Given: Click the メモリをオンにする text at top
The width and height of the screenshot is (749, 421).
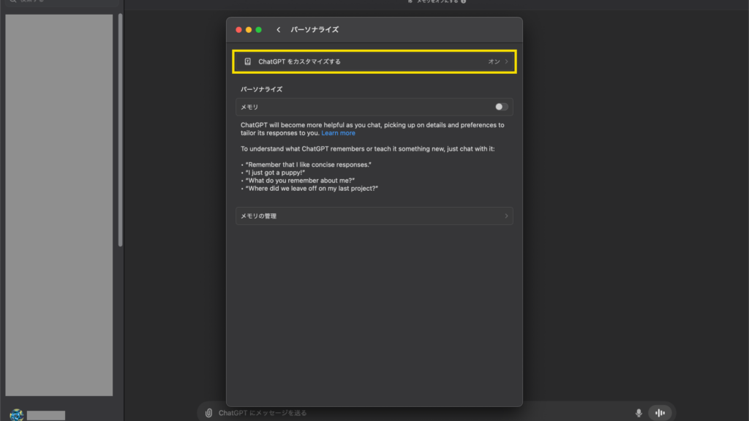Looking at the screenshot, I should [x=437, y=1].
